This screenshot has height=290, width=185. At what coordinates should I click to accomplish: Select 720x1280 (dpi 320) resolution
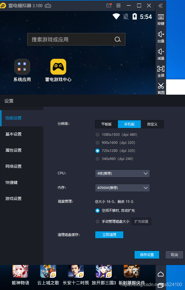tap(98, 151)
